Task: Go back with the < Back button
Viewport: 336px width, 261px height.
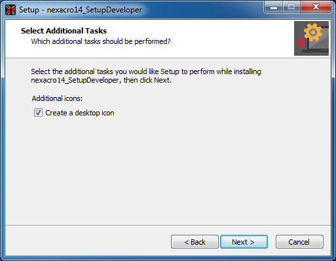Action: [195, 242]
